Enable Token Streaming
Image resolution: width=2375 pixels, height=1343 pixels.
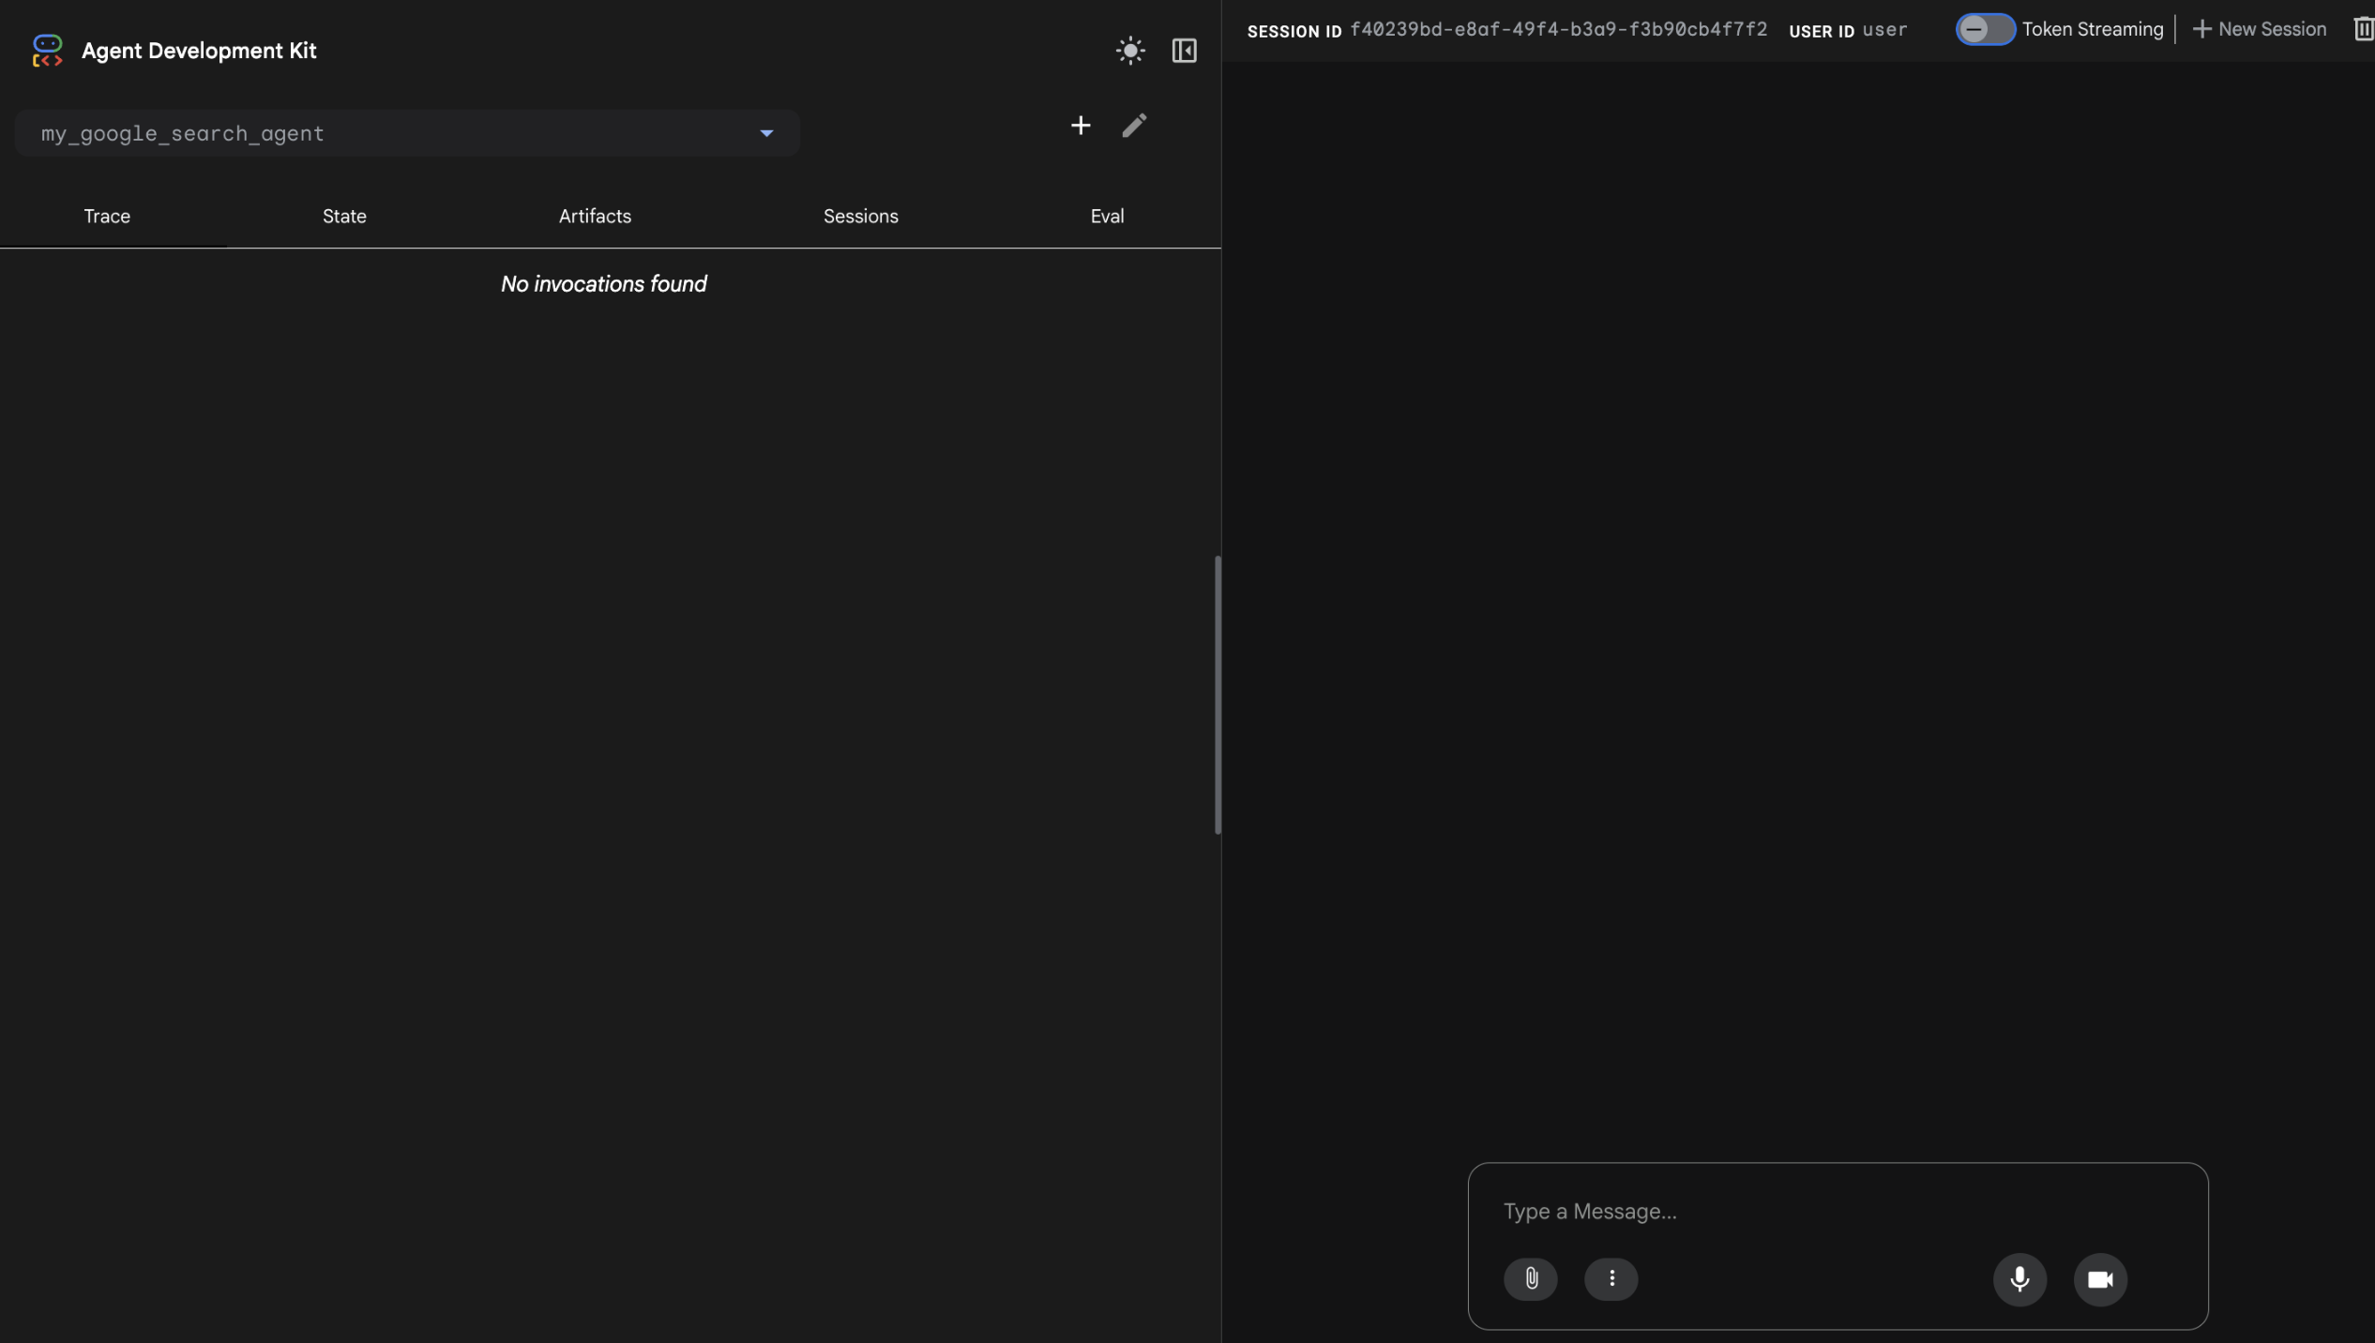1986,29
